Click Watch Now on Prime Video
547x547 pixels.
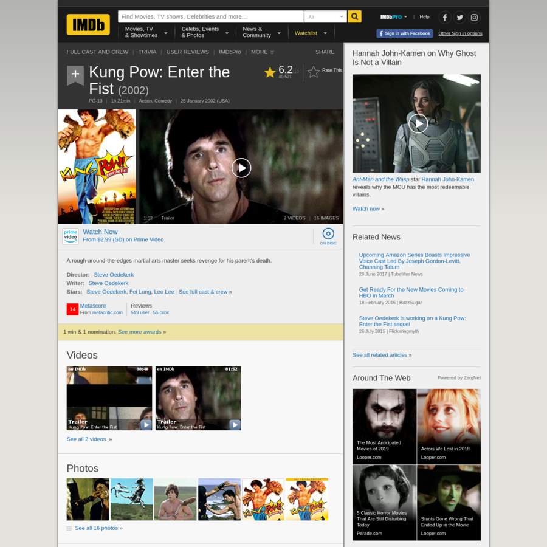(x=100, y=232)
